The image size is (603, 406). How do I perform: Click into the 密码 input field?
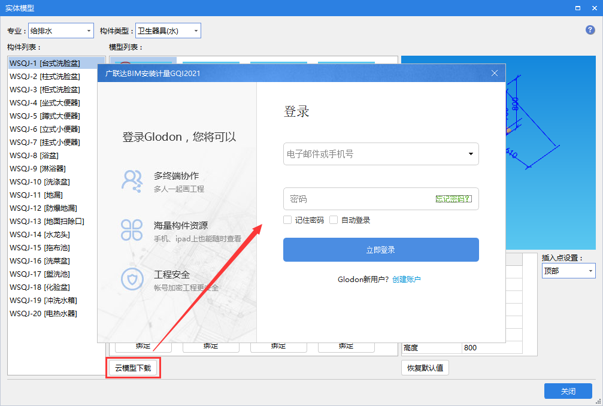tap(356, 199)
